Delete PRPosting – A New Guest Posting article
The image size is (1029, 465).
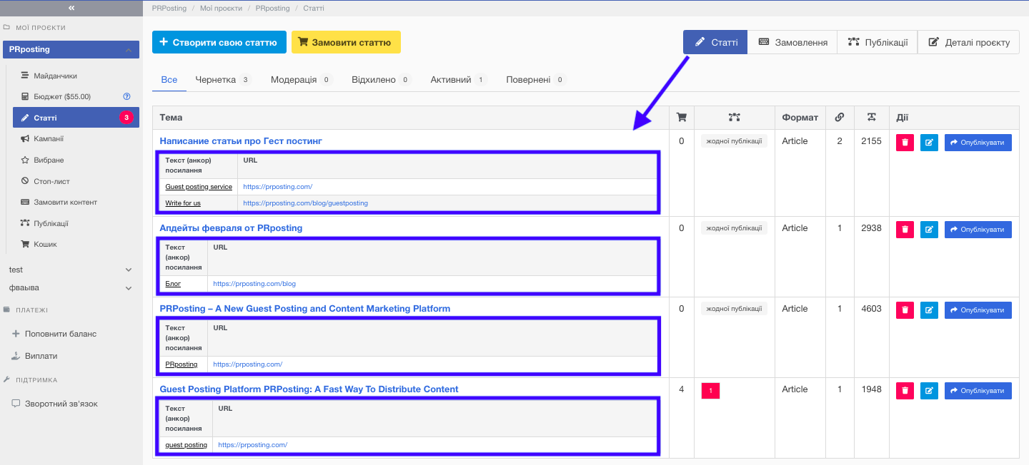(x=905, y=310)
